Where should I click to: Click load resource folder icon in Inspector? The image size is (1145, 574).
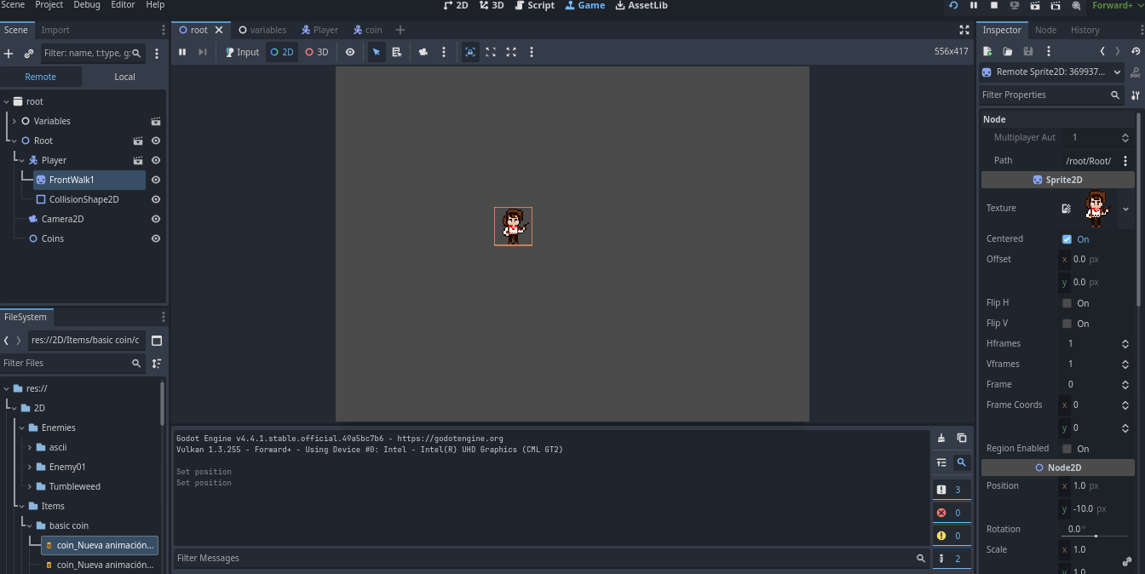1008,52
